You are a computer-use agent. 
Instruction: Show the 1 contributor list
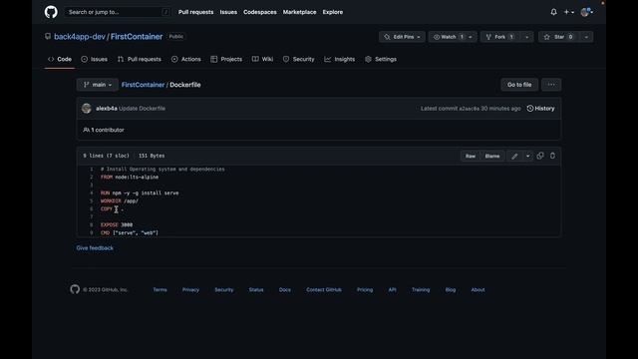click(x=104, y=130)
